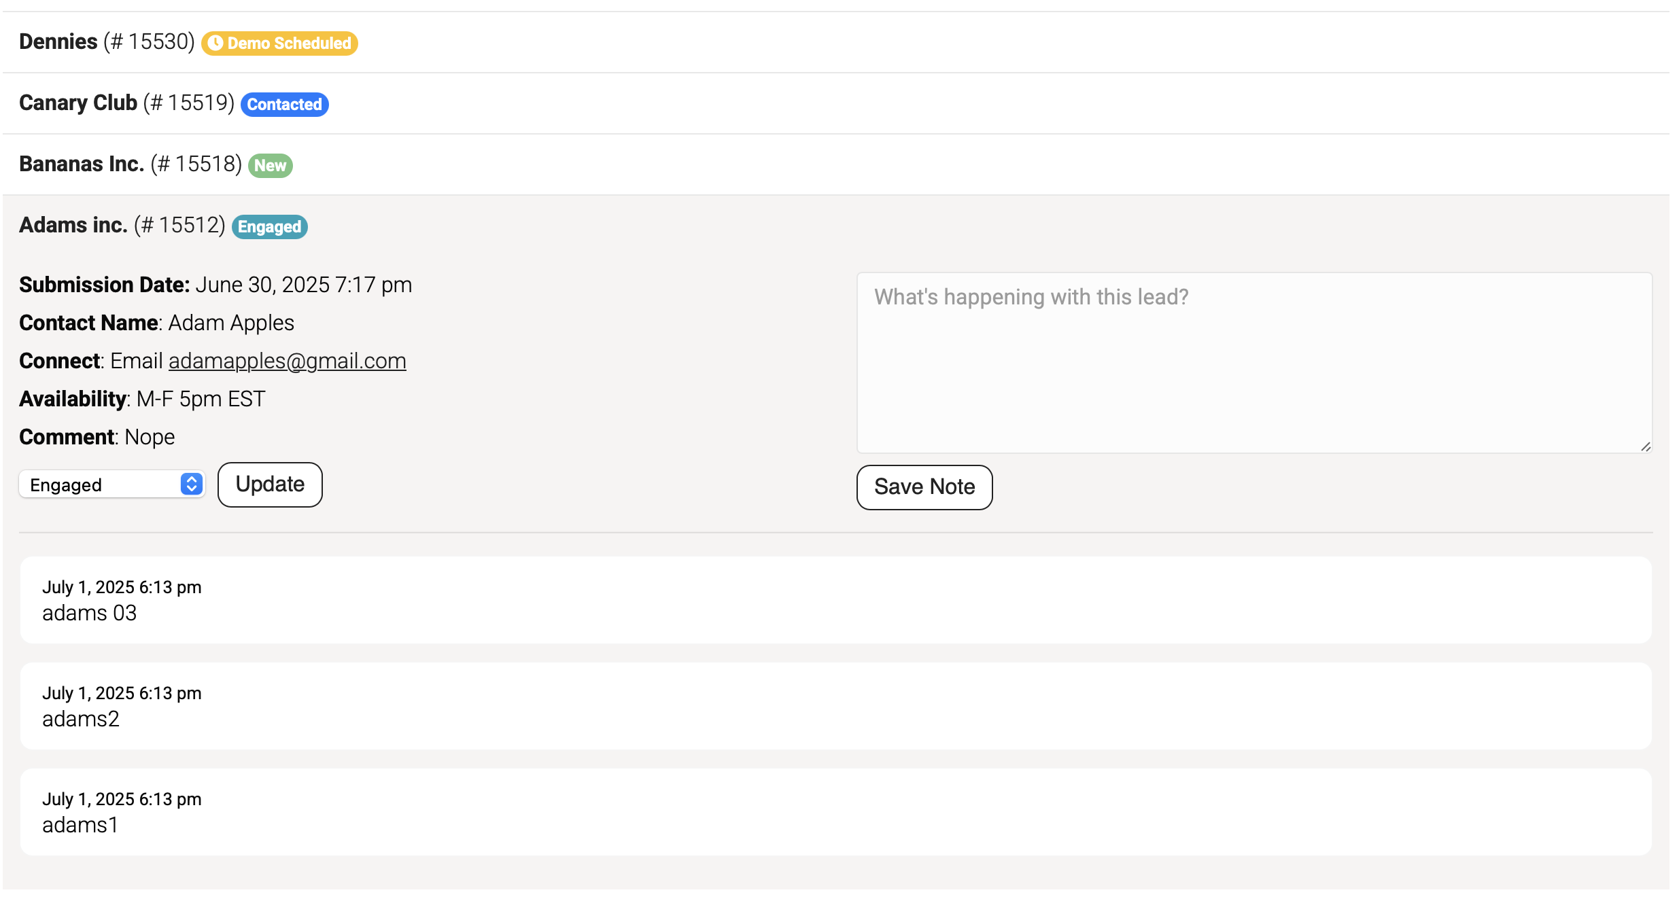The image size is (1679, 901).
Task: Click into the lead note text area
Action: coord(1255,363)
